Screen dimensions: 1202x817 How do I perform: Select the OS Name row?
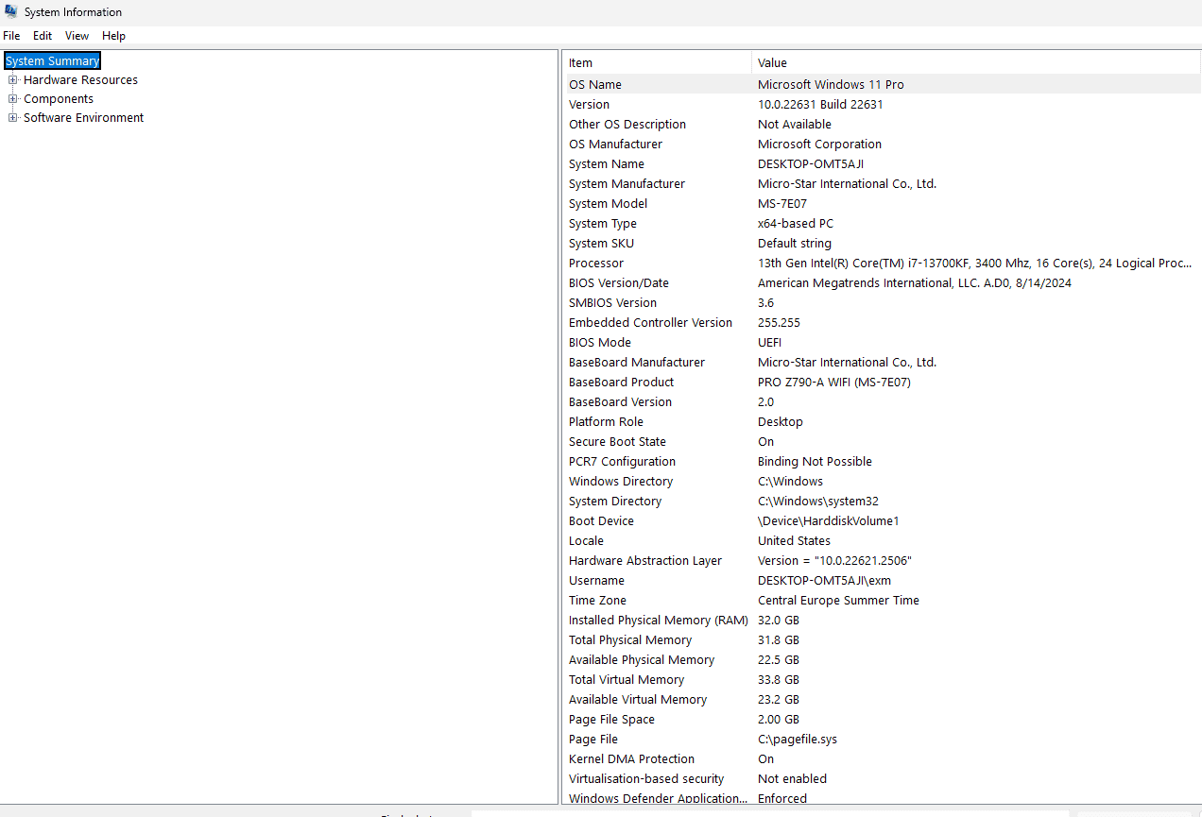883,85
